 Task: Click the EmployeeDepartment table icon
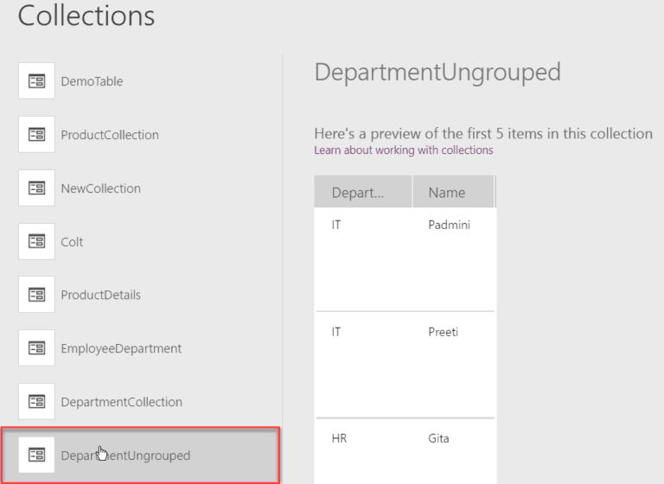click(x=36, y=348)
